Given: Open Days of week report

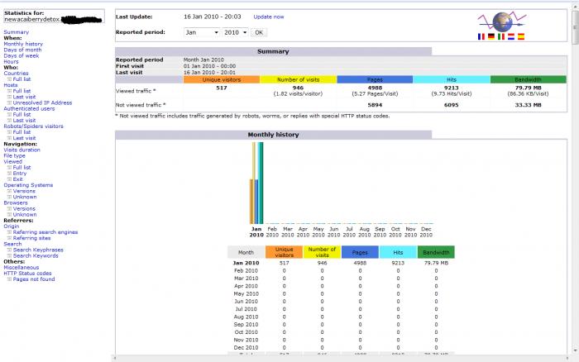Looking at the screenshot, I should [x=22, y=55].
